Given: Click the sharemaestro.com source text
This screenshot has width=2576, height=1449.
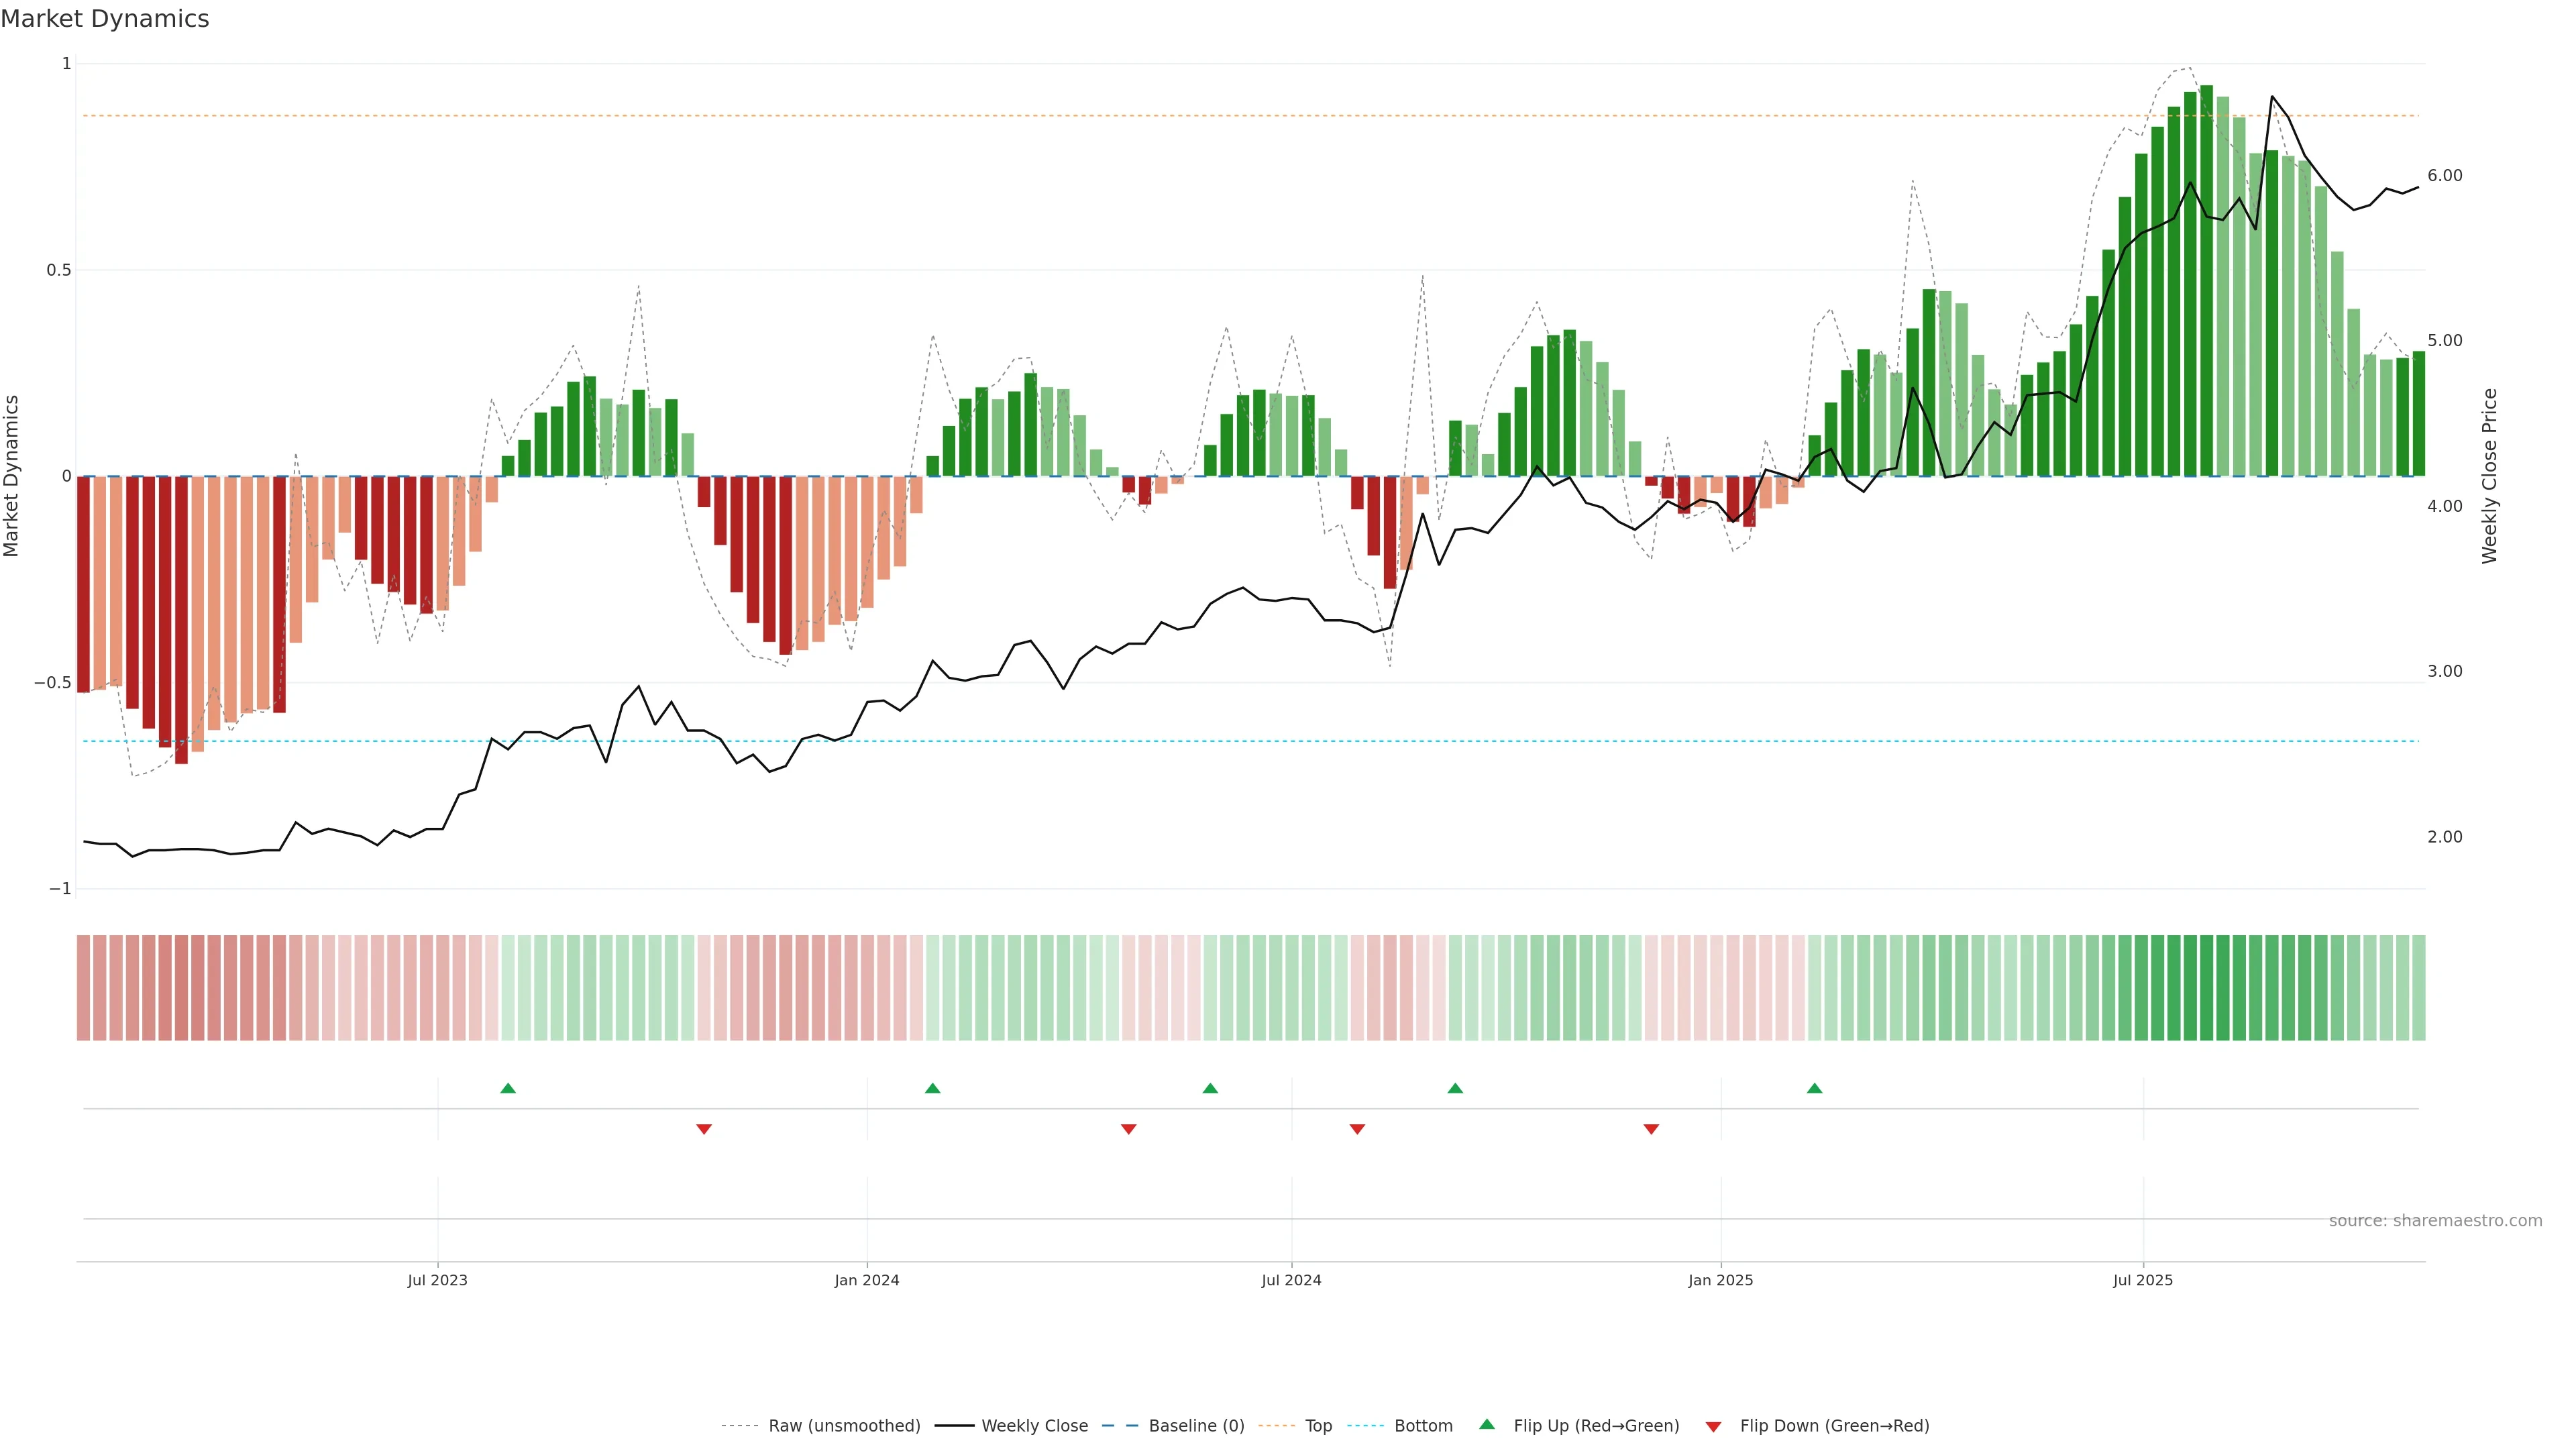Looking at the screenshot, I should point(2435,1221).
